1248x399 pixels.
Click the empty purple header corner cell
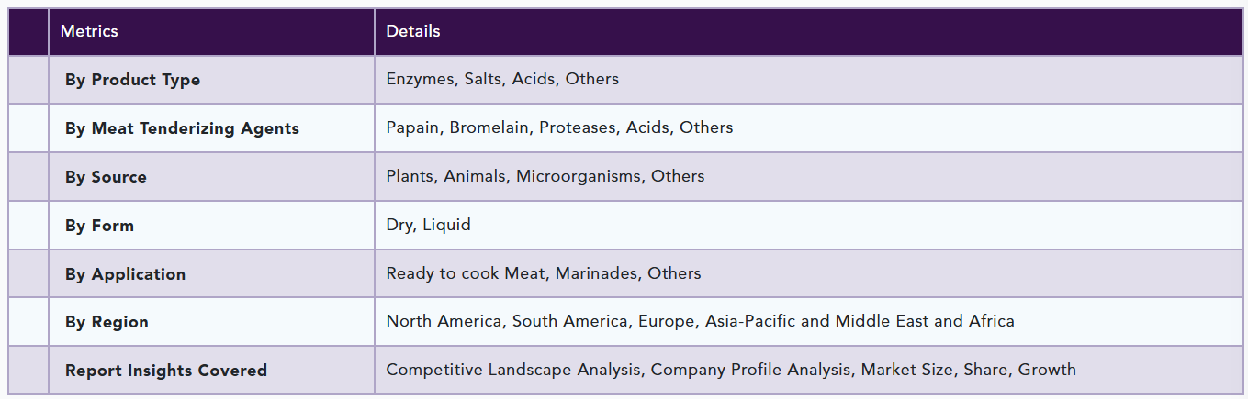pyautogui.click(x=28, y=32)
